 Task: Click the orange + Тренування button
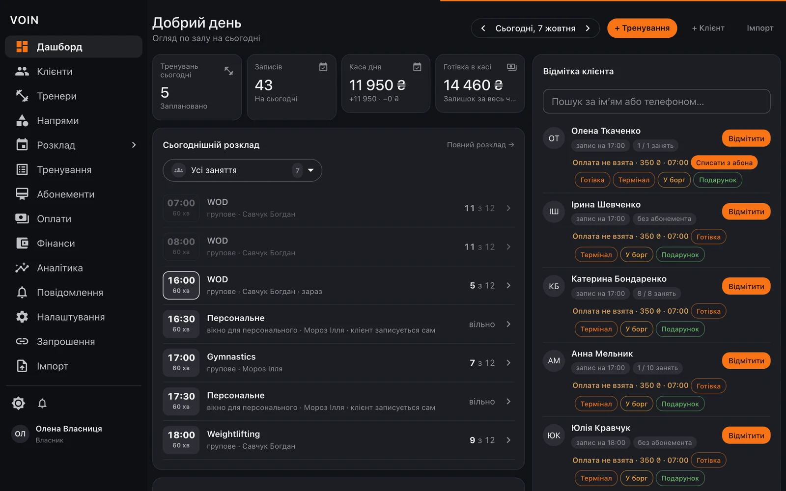coord(642,28)
